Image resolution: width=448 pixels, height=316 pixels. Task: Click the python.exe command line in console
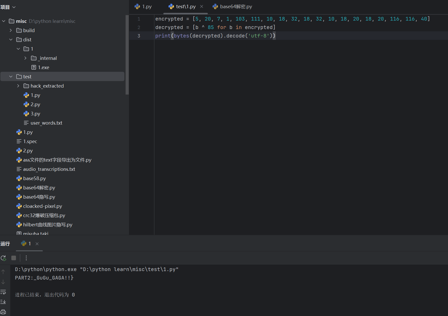(x=97, y=269)
